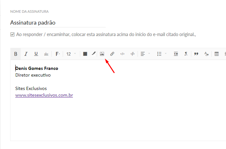Screen dimensions: 226x149
Task: Insert a block quote
Action: click(x=196, y=54)
